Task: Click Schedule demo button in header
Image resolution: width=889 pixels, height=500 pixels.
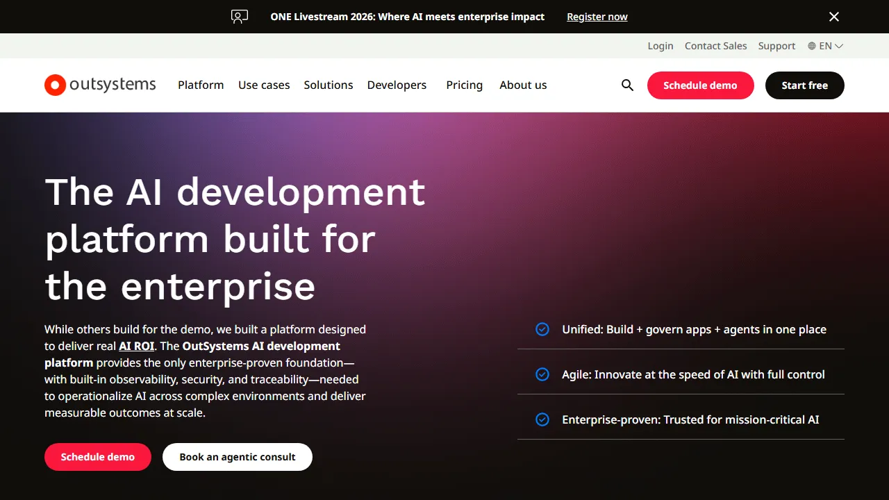Action: click(700, 85)
